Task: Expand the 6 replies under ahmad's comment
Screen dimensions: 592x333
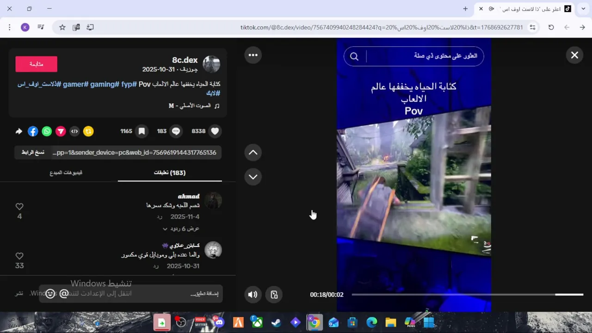Action: coord(181,228)
